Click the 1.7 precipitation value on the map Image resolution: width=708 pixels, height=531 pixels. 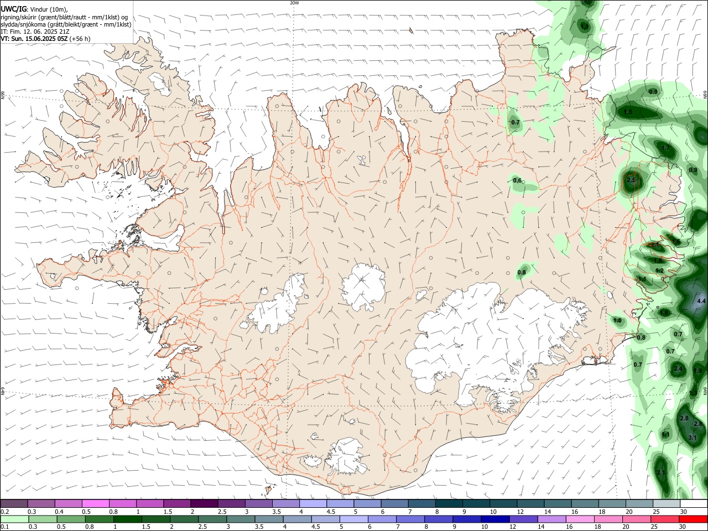pos(665,148)
